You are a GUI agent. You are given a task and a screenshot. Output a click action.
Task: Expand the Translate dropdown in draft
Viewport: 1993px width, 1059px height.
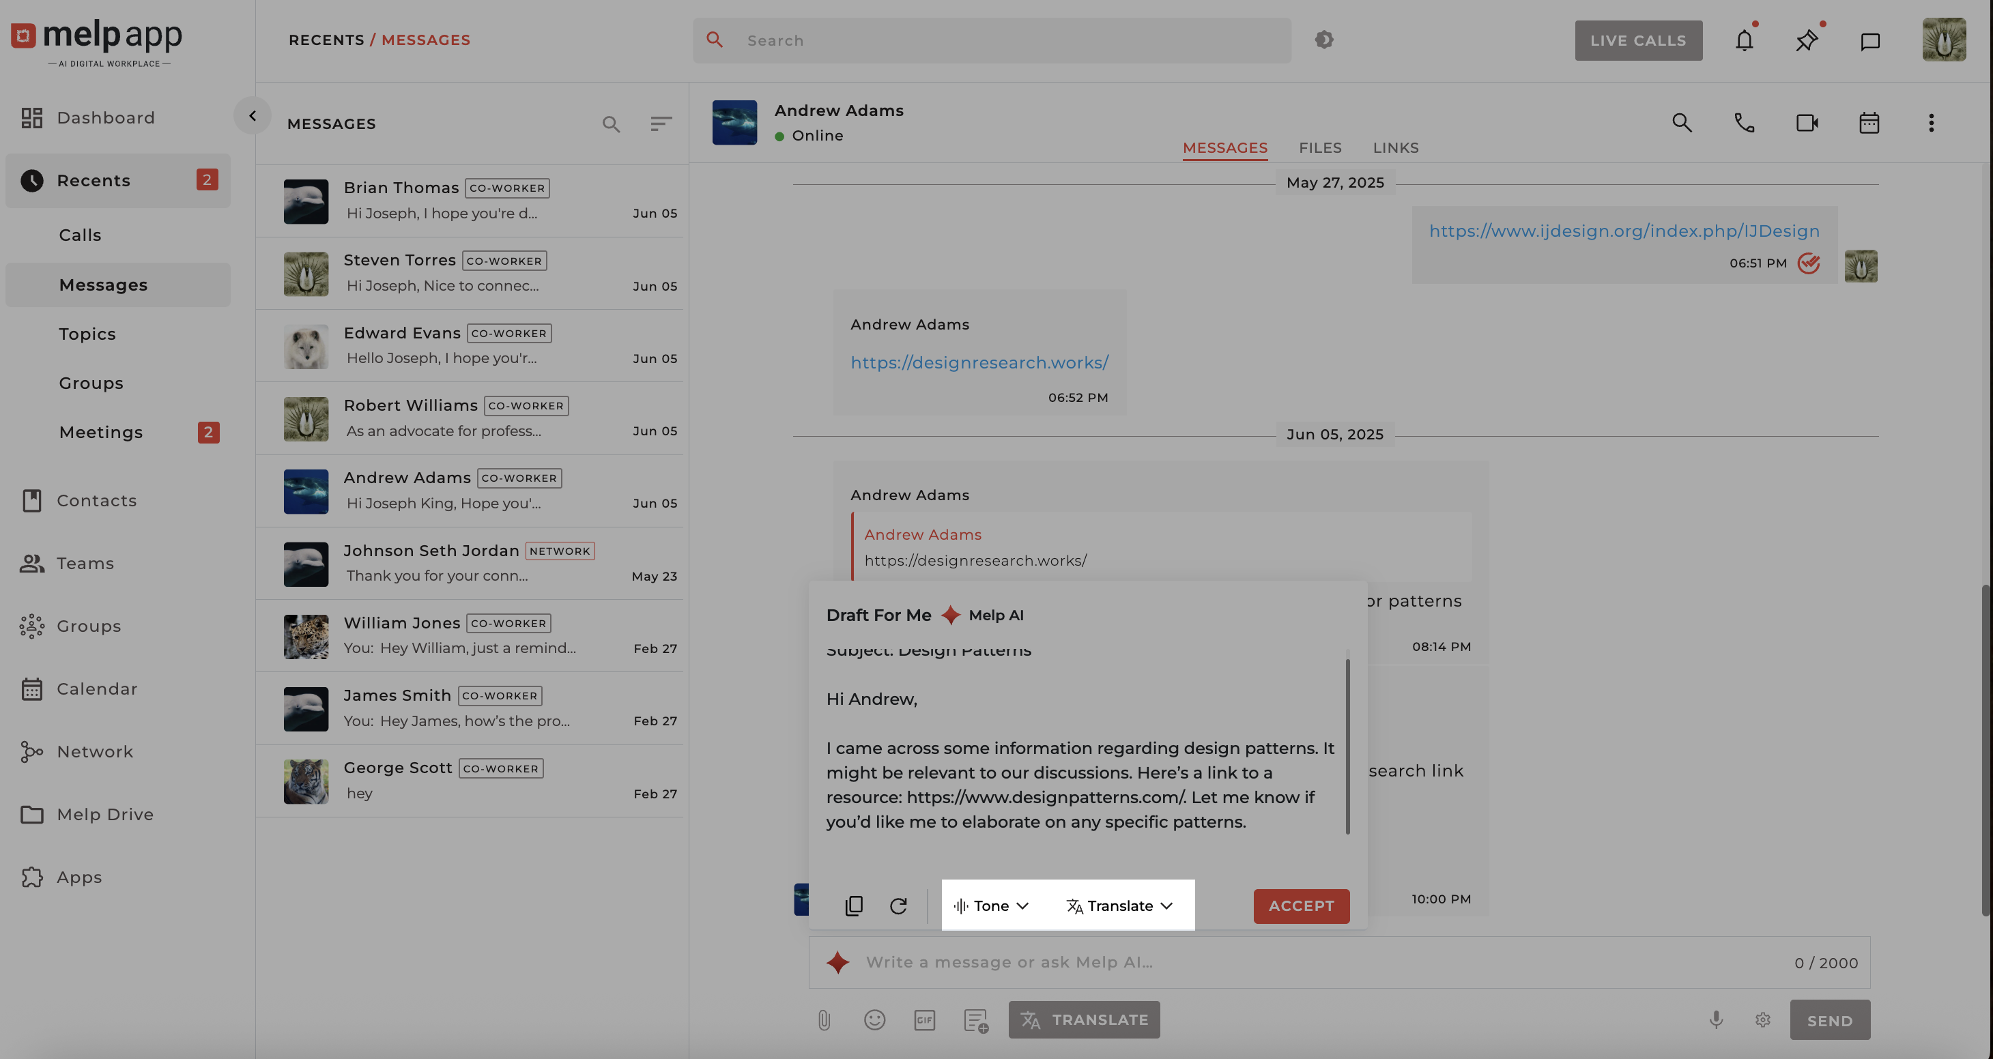point(1119,906)
